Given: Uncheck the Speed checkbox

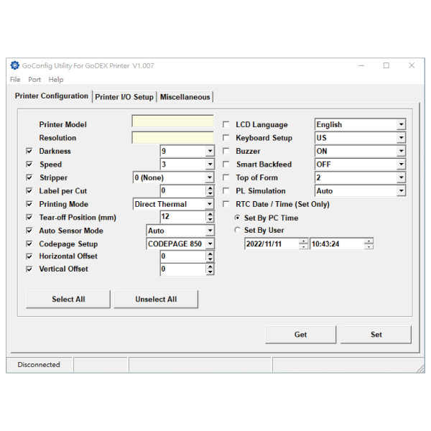Looking at the screenshot, I should pos(29,164).
